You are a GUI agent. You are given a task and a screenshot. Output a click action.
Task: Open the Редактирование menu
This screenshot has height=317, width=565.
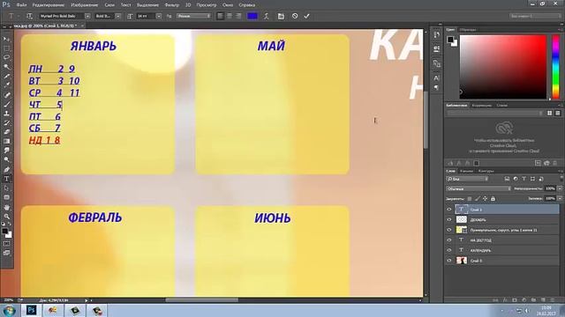49,5
